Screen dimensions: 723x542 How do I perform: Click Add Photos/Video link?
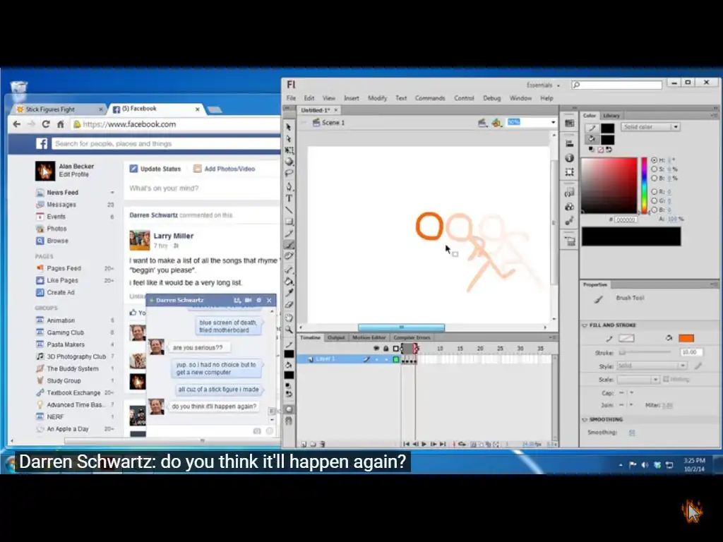224,169
